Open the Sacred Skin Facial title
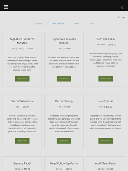The width and height of the screenshot is (128, 171). pos(22,101)
